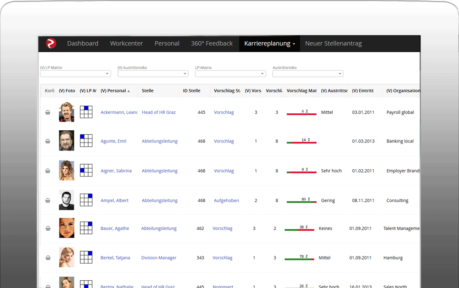
Task: Add Ampel, Albert to the basket
Action: (x=48, y=200)
